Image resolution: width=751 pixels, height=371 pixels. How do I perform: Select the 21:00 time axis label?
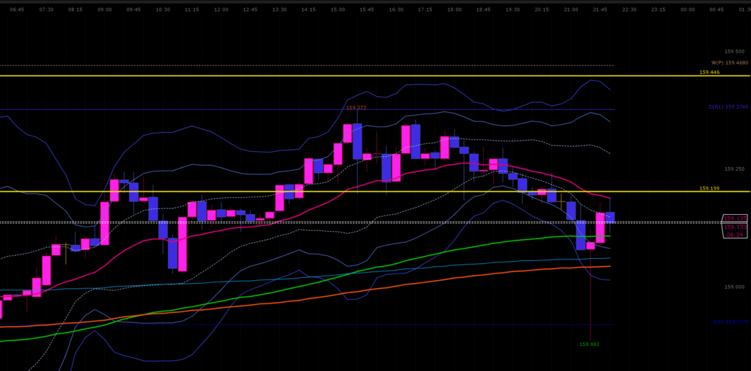tap(571, 10)
